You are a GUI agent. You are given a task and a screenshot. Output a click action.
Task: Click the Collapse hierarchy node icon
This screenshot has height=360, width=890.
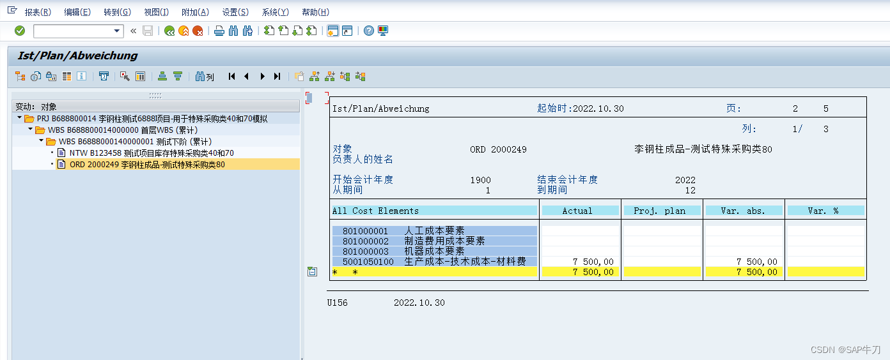(x=345, y=77)
